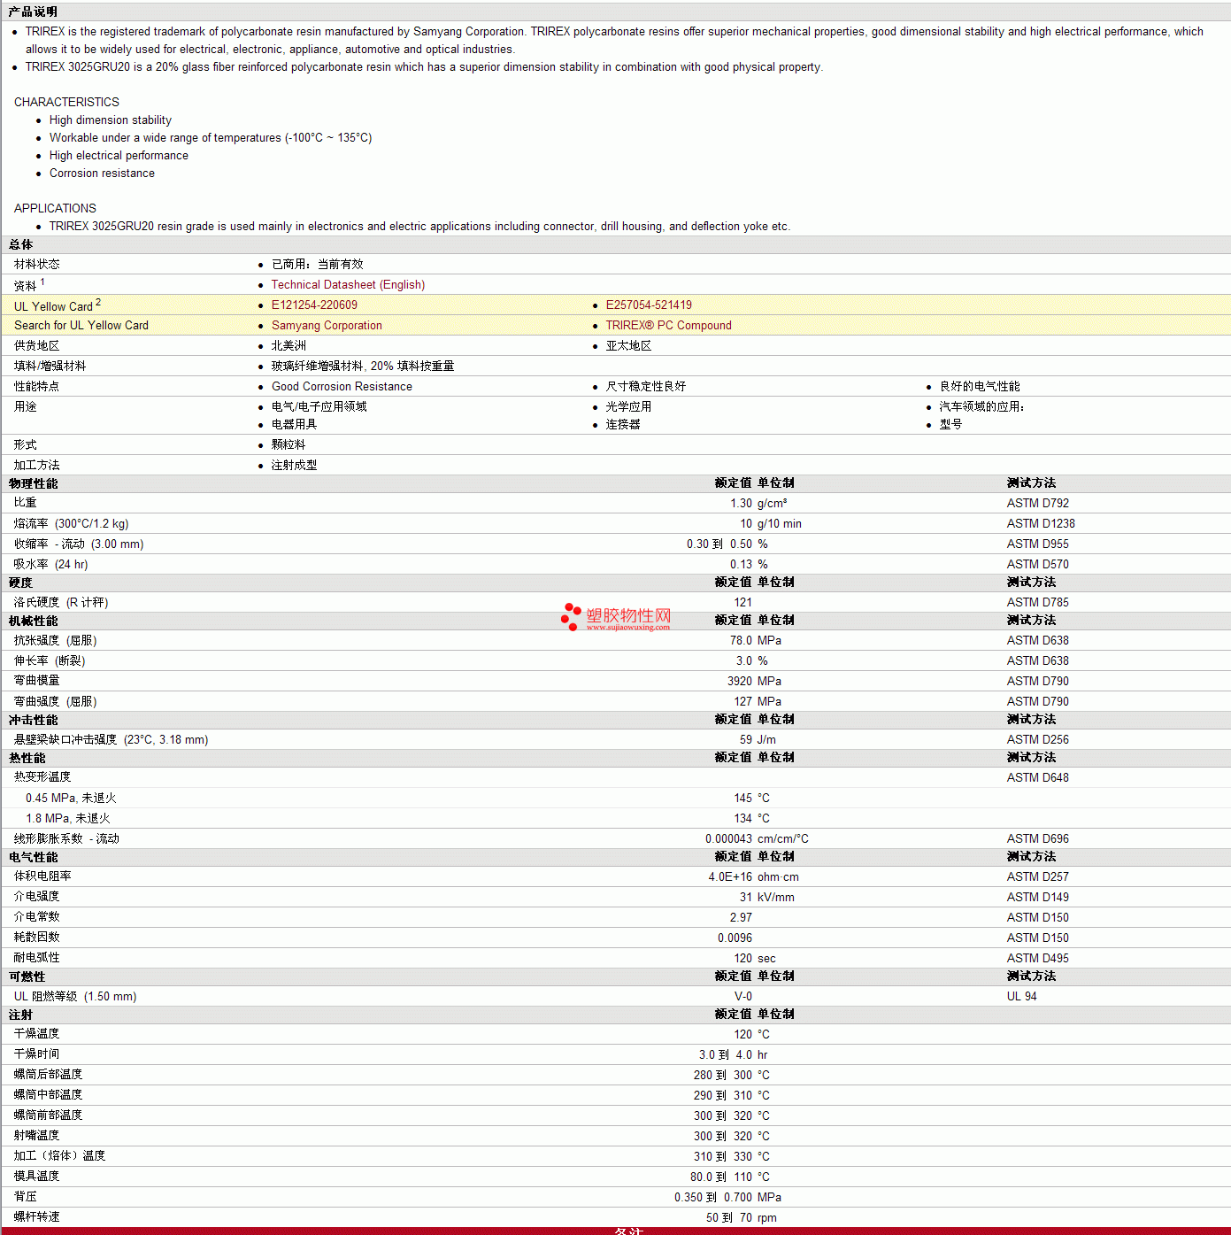
Task: Select the "ASTM D1238" test method
Action: pos(1041,524)
